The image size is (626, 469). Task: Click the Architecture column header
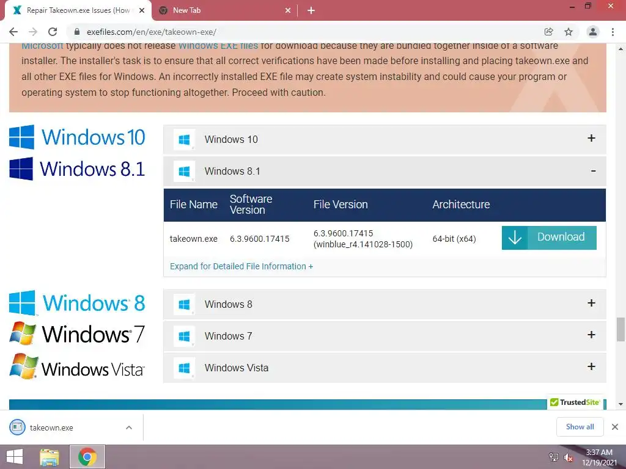(461, 205)
